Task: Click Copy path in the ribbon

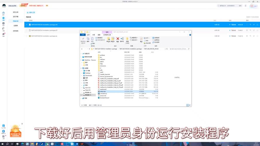Action: coord(99,38)
